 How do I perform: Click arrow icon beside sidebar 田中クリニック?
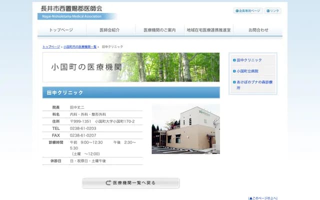coord(234,60)
